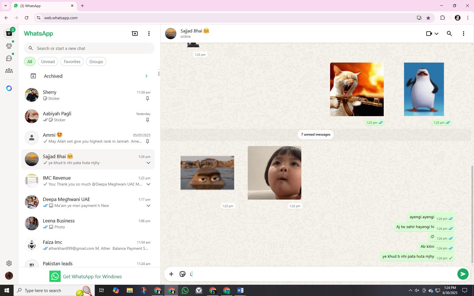Open a new browser tab
474x296 pixels.
(x=82, y=6)
